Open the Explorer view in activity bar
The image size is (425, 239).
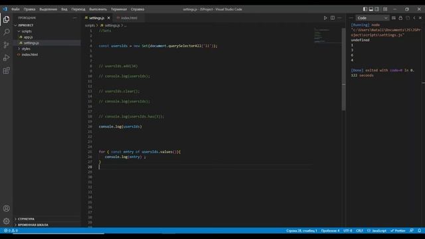(6, 19)
